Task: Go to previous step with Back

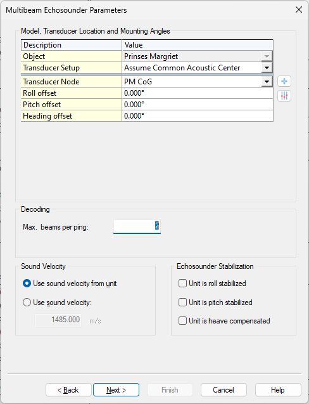Action: [68, 390]
